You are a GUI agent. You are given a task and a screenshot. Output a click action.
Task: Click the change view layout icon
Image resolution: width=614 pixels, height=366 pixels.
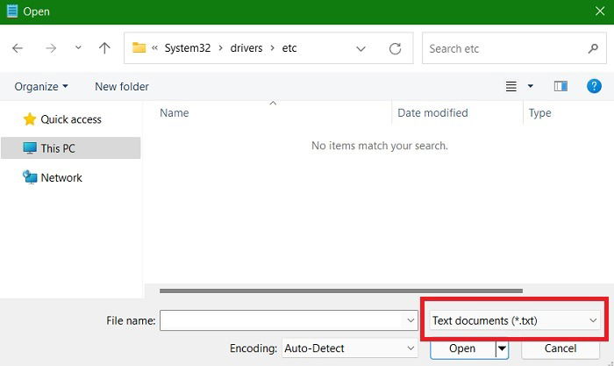(x=512, y=86)
